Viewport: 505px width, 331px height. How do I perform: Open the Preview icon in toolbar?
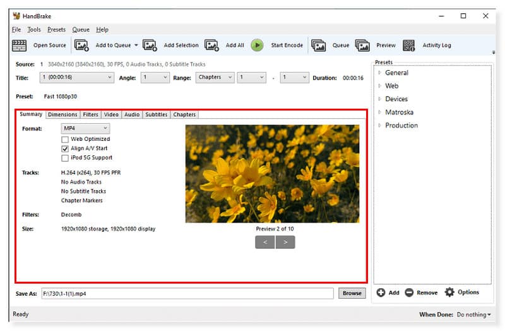click(362, 45)
